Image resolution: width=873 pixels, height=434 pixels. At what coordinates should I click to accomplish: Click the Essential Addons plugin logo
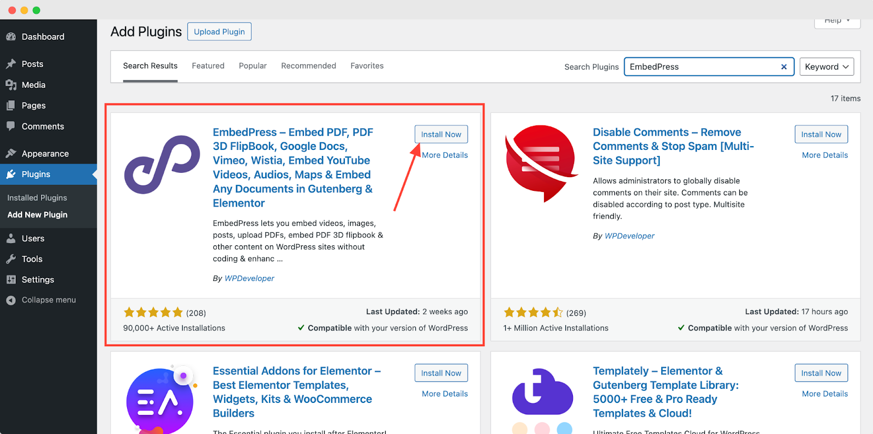pyautogui.click(x=160, y=400)
